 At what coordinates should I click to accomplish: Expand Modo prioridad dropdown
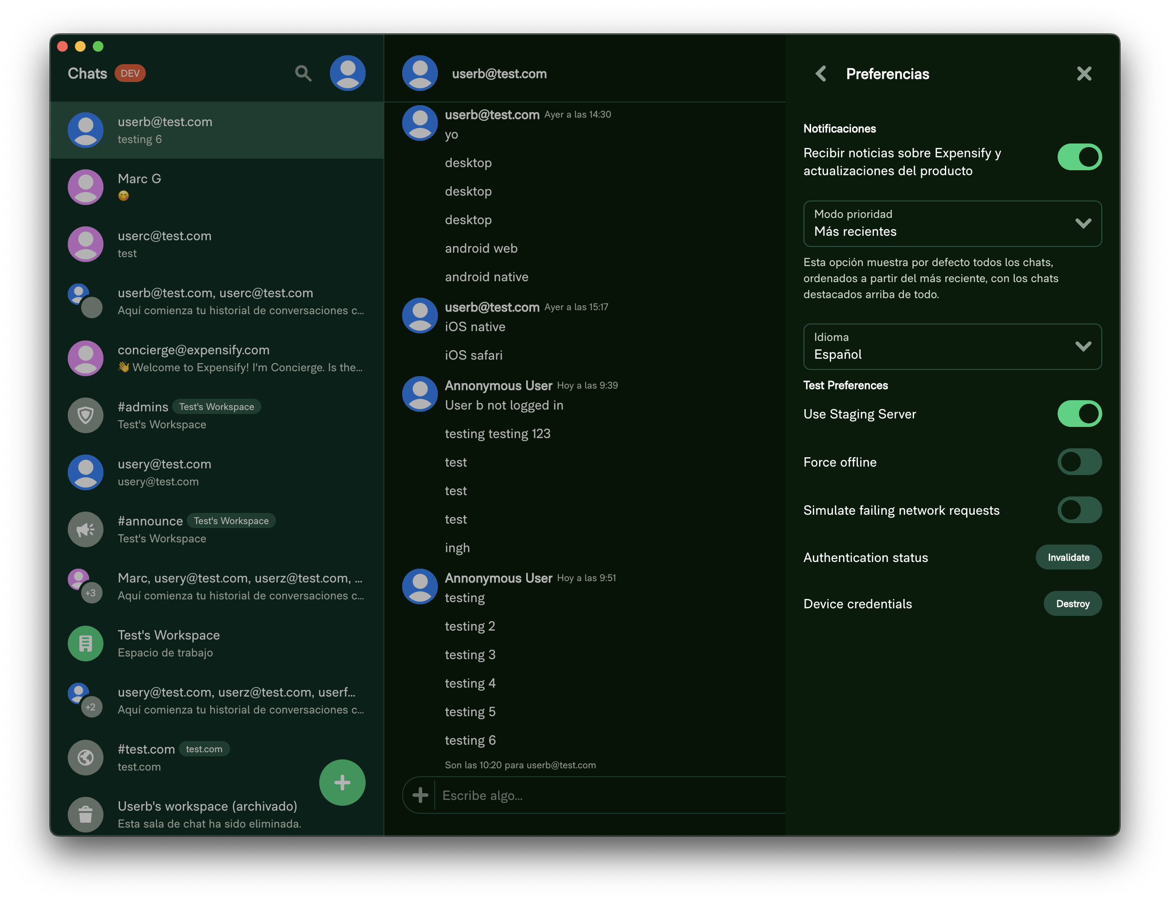952,224
